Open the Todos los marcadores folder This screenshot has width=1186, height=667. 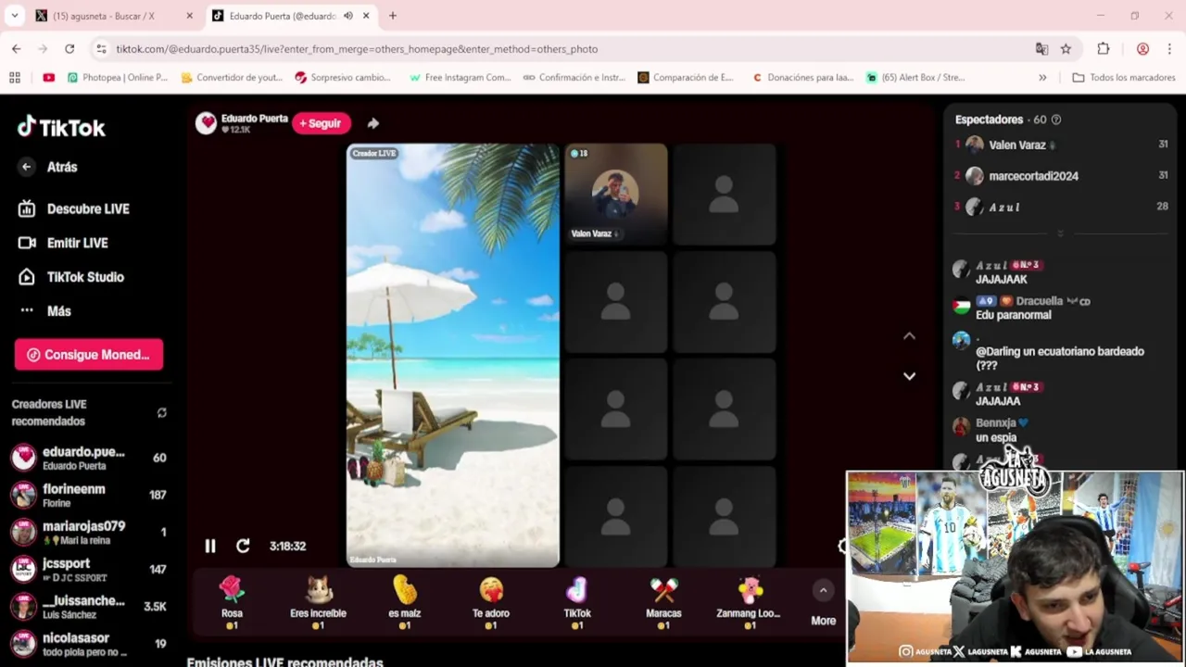1123,78
